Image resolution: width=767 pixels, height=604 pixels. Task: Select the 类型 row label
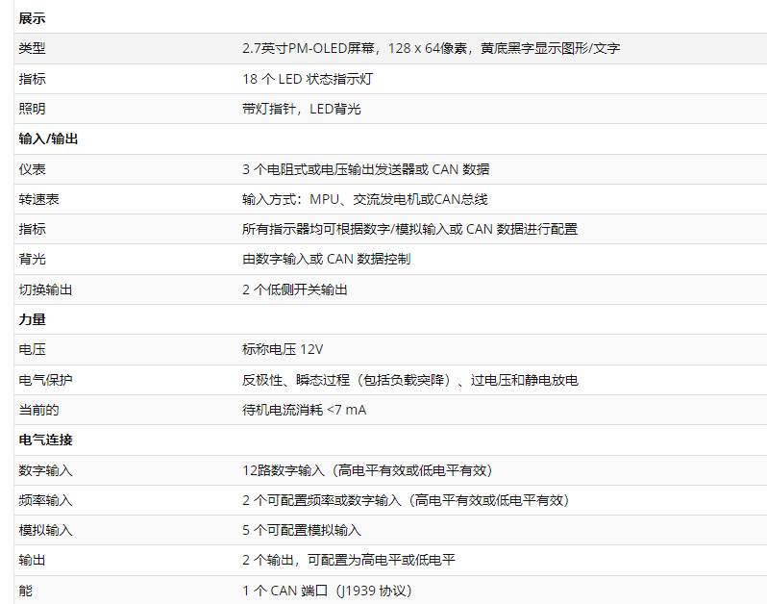coord(33,49)
